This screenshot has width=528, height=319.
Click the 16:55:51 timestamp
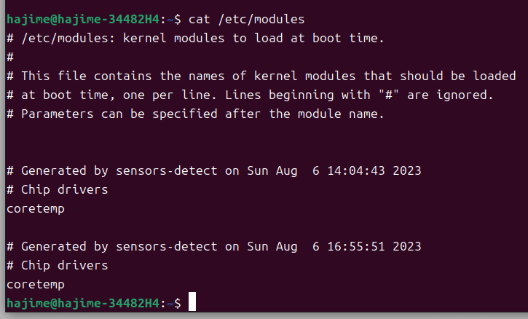[x=356, y=246]
